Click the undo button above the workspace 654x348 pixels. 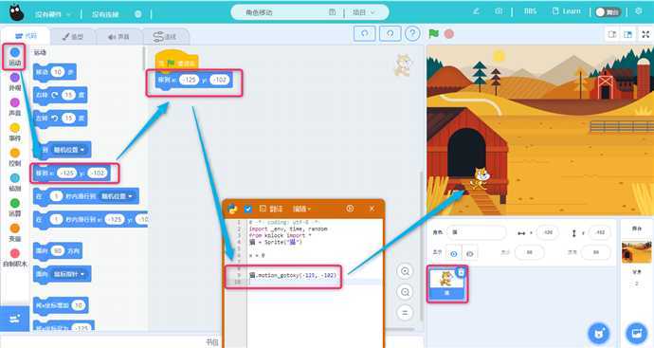click(364, 34)
